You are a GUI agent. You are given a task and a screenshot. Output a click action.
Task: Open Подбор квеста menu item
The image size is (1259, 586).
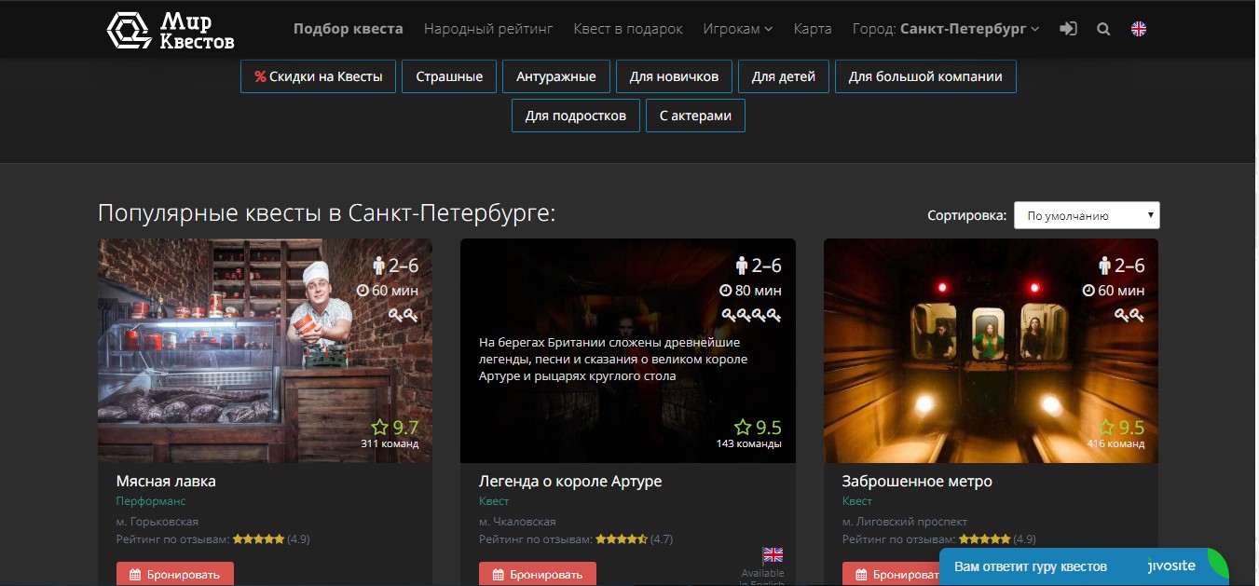point(349,29)
